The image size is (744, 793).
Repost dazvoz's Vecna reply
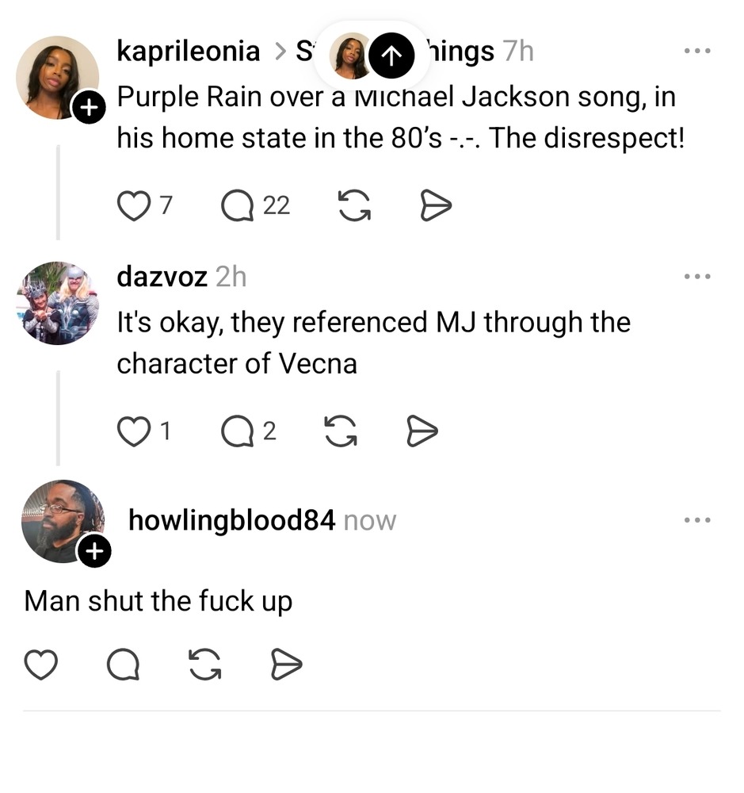click(341, 431)
